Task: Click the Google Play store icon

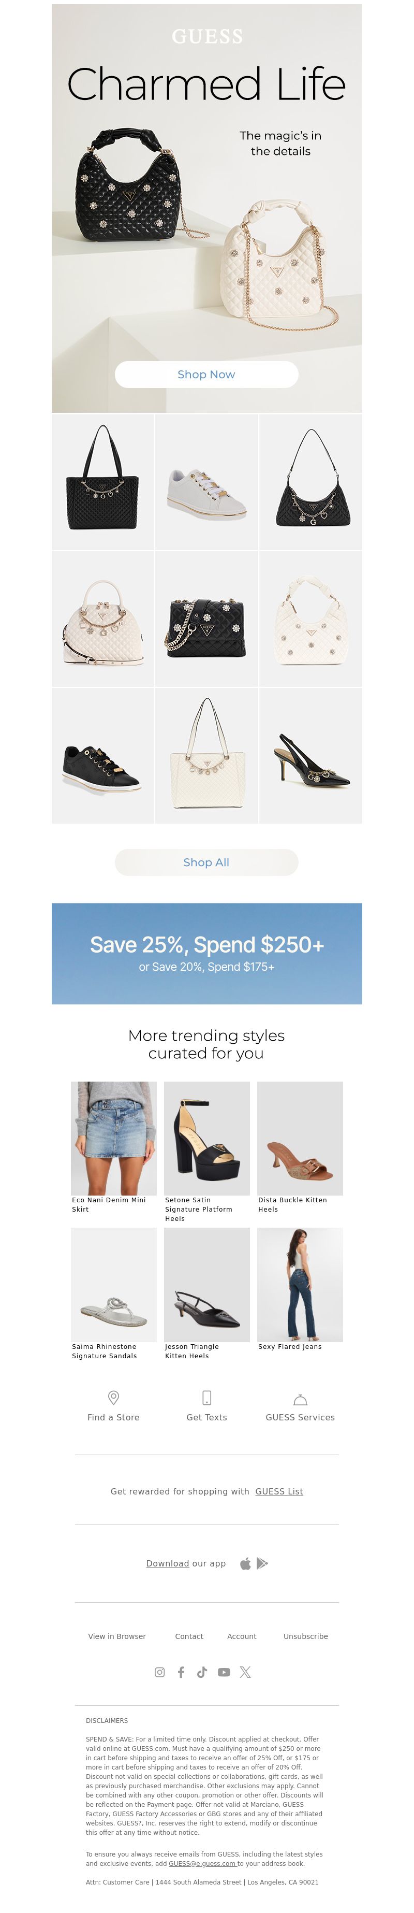Action: 262,1563
